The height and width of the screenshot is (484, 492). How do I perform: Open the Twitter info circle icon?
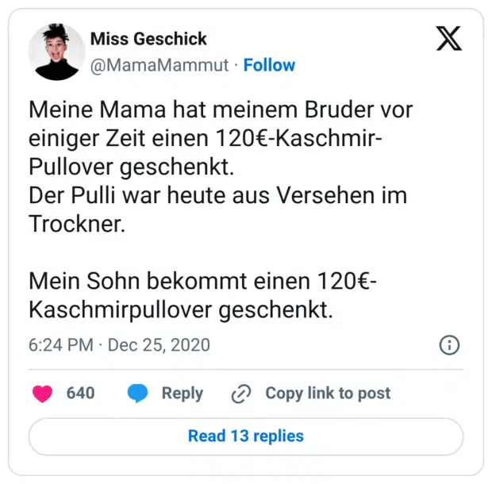449,345
